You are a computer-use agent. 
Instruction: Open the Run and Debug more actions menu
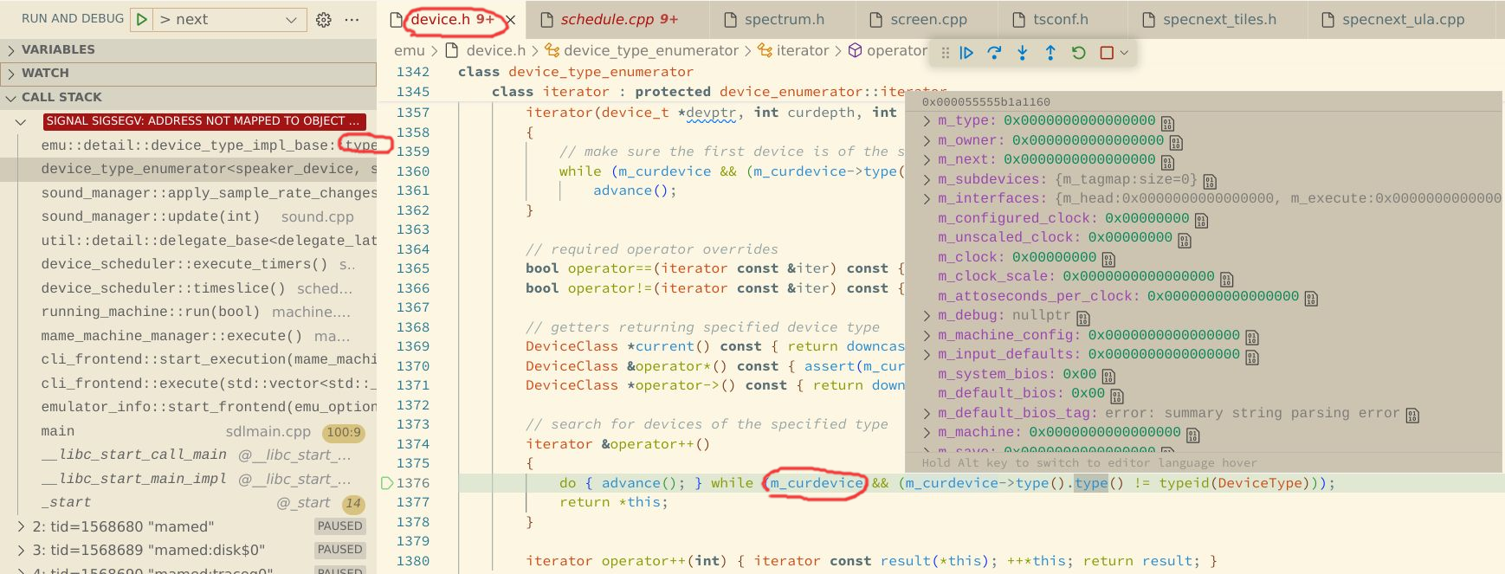[x=352, y=19]
